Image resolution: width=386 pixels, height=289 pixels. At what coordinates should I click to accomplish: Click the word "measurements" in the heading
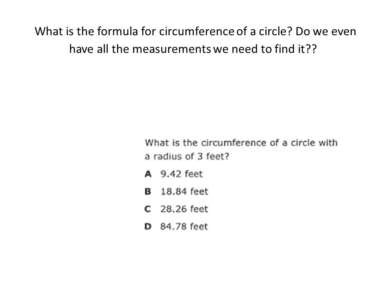coord(172,49)
